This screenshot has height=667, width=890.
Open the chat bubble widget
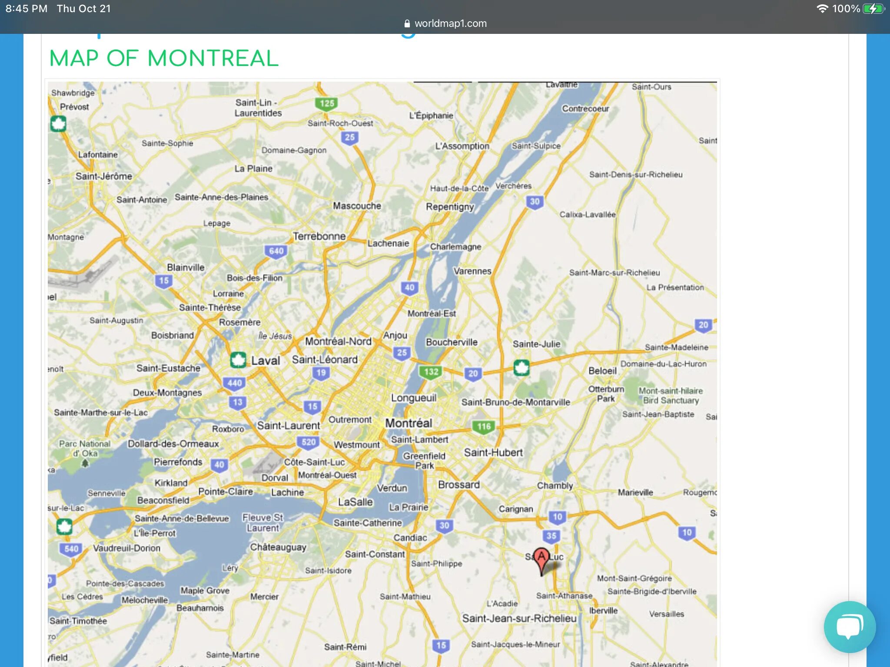(849, 627)
